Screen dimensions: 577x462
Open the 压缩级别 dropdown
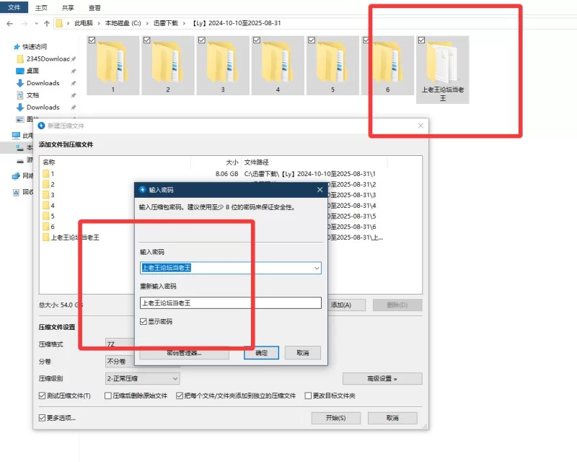point(142,378)
